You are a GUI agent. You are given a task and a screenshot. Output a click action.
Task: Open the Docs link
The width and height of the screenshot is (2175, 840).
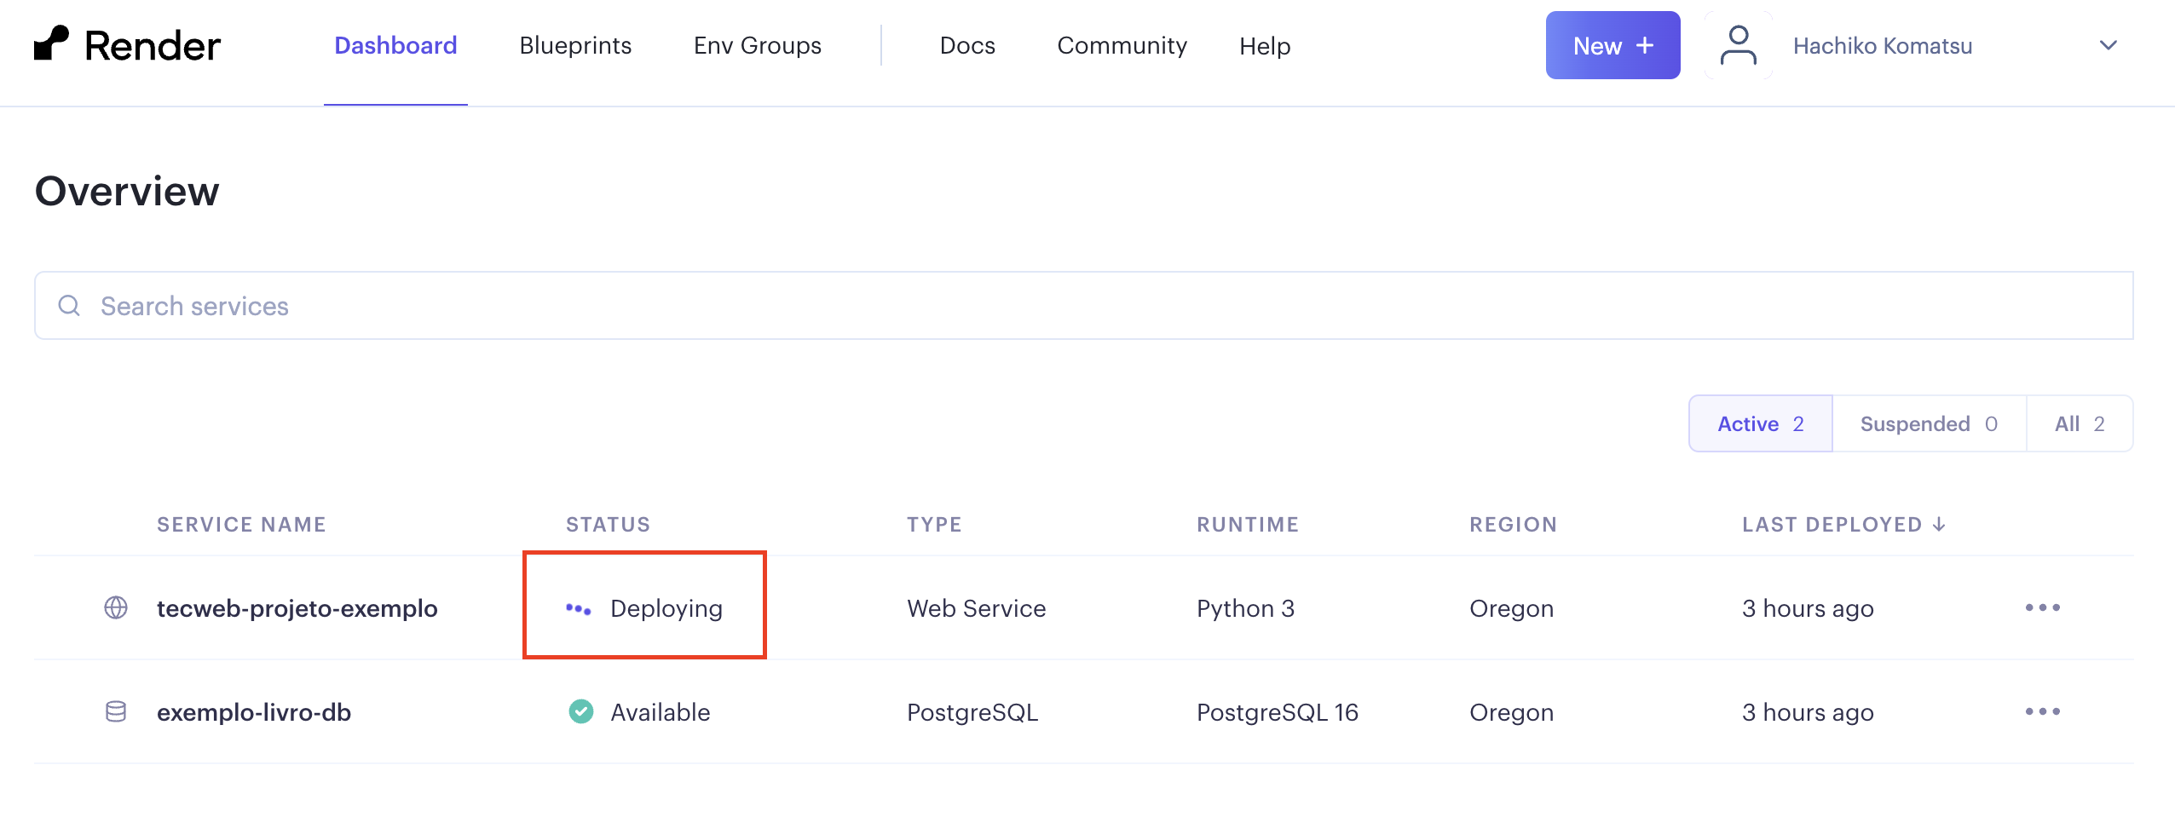tap(966, 45)
